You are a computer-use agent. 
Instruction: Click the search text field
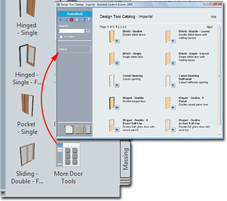coord(72,31)
